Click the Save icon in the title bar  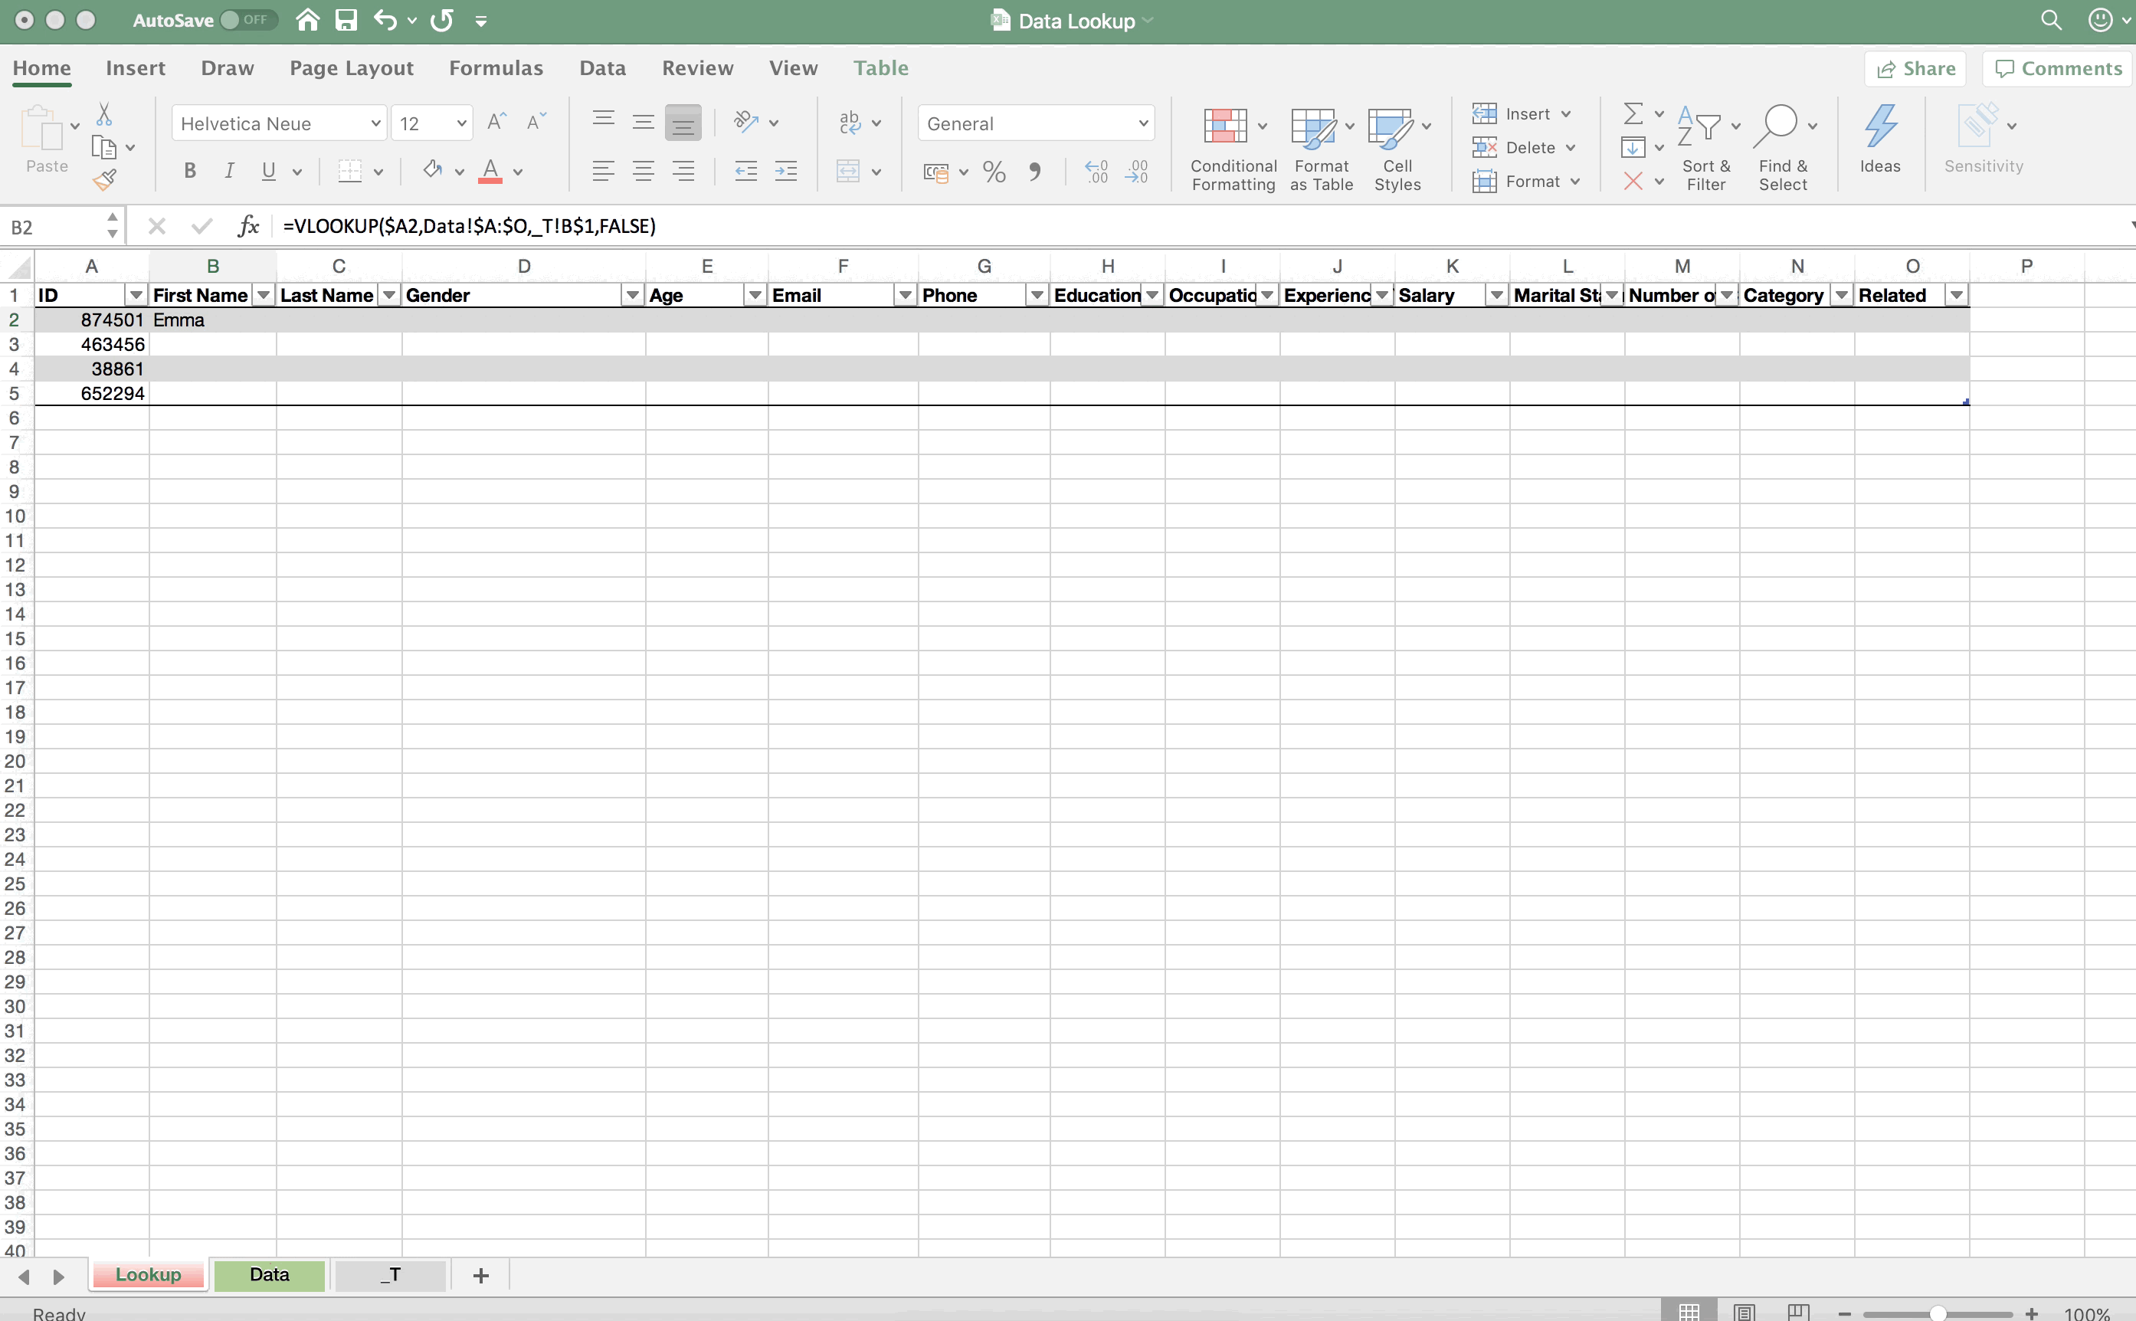pos(346,20)
